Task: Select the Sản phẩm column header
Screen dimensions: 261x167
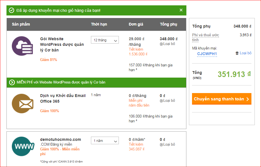Action: [x=21, y=24]
